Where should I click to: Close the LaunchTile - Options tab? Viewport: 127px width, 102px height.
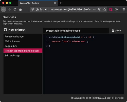pyautogui.click(x=55, y=3)
